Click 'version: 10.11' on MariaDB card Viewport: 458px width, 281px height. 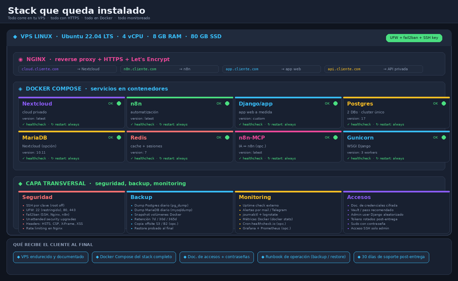coord(34,153)
